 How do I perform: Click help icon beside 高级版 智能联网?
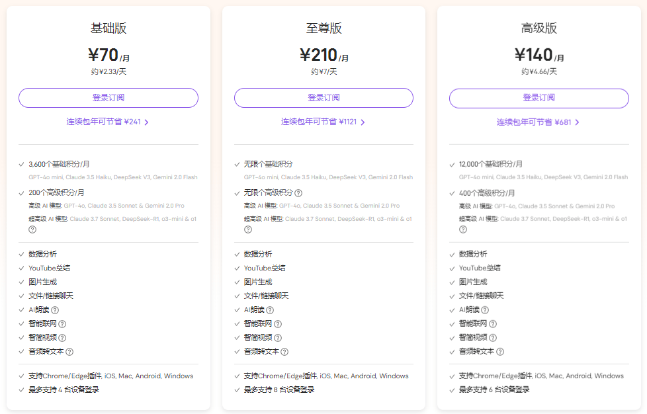point(493,324)
